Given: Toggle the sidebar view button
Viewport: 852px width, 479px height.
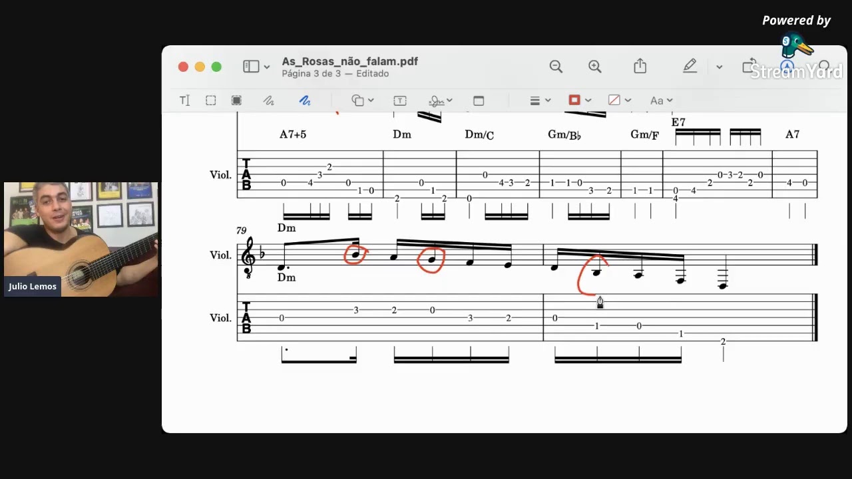Looking at the screenshot, I should click(251, 67).
